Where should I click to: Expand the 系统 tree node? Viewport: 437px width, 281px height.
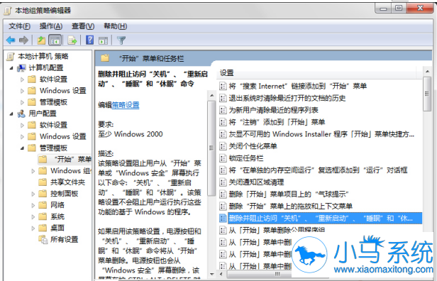coord(33,216)
